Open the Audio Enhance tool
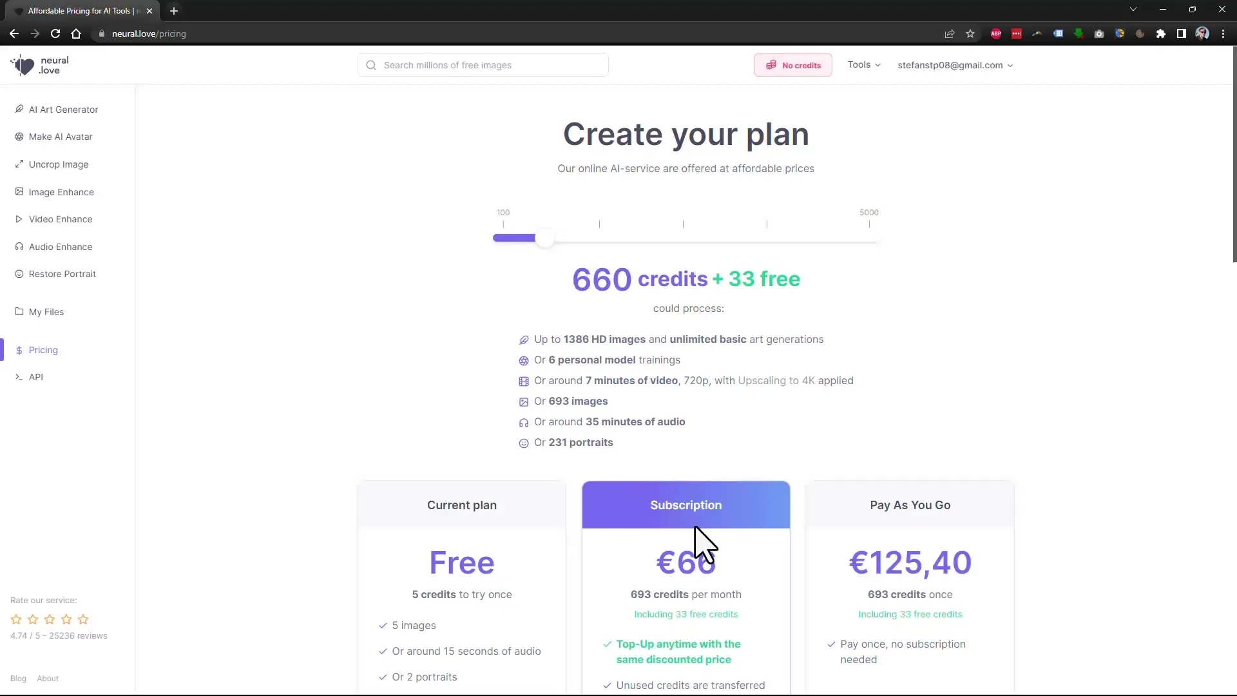1237x696 pixels. pyautogui.click(x=59, y=246)
